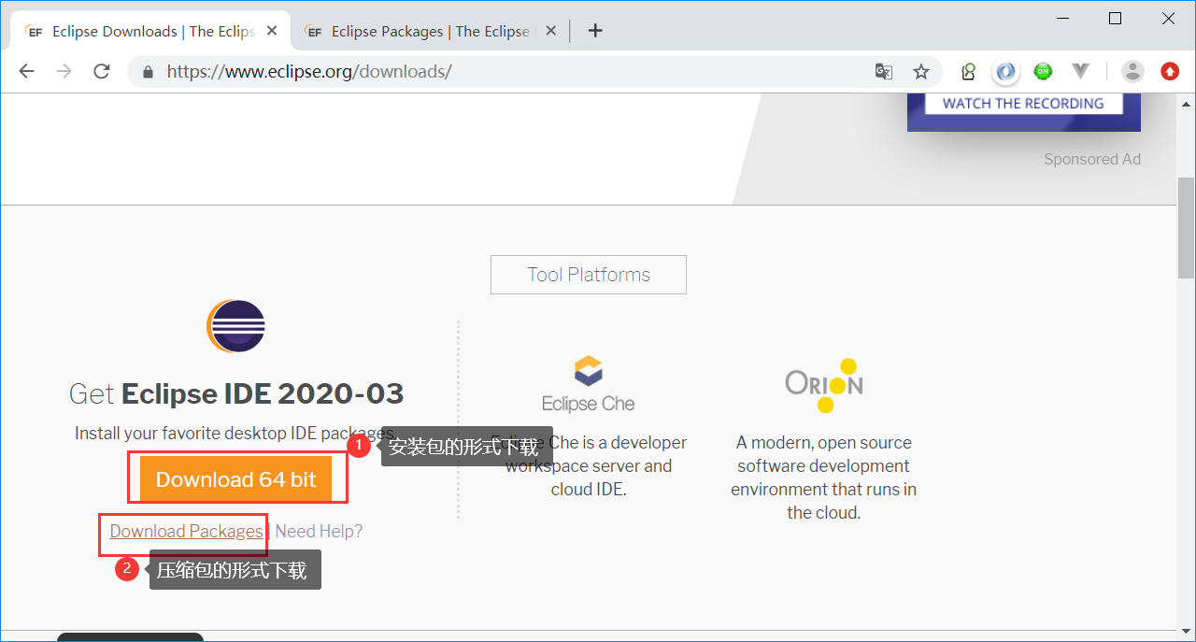The image size is (1196, 642).
Task: Open the Need Help? link
Action: click(319, 531)
